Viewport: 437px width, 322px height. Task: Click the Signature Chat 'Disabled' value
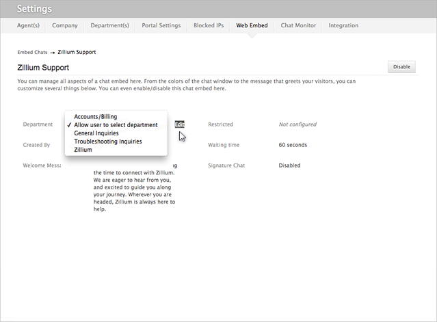click(289, 165)
